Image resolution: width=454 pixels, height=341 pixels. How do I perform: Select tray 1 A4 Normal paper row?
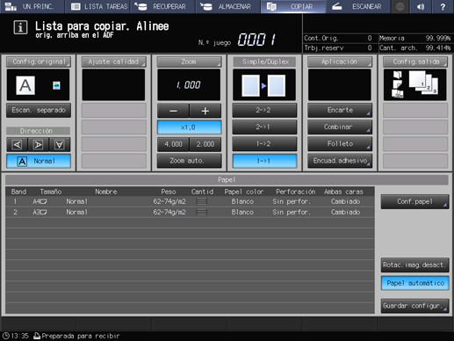[190, 201]
